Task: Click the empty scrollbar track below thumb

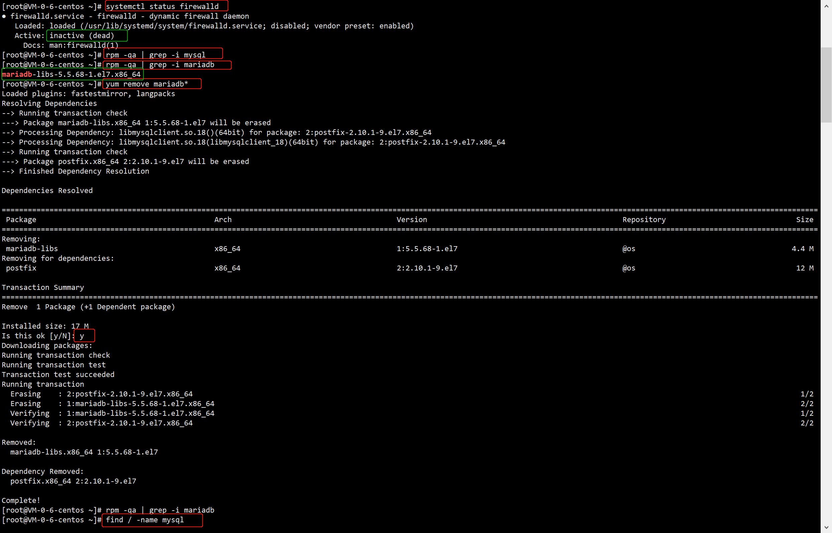Action: (x=826, y=312)
